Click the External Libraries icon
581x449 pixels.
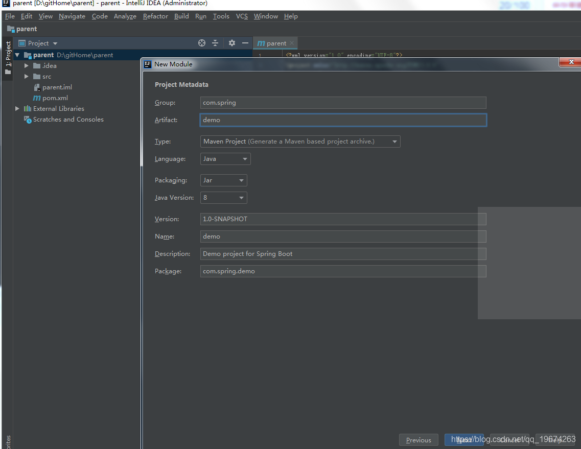[28, 108]
